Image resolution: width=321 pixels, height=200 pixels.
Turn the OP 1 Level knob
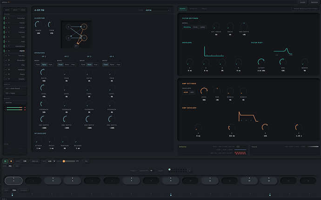(x=44, y=88)
